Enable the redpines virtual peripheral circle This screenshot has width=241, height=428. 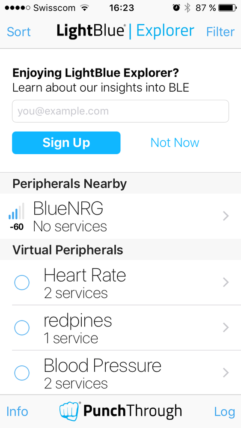(22, 328)
